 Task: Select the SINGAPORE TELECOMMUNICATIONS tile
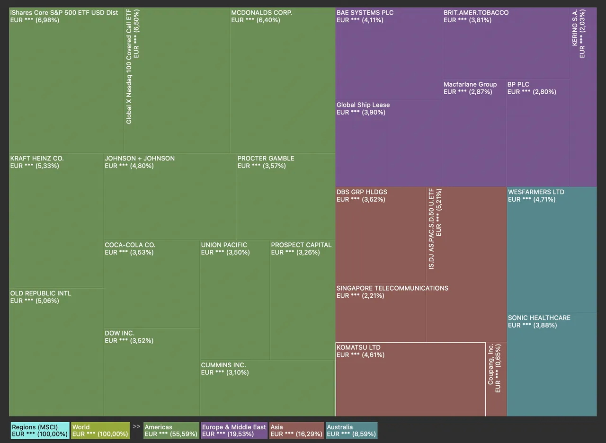(x=381, y=313)
